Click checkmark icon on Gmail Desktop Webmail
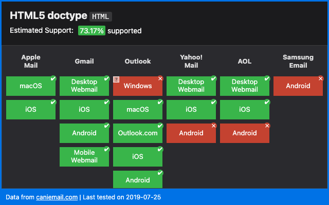Screen dimensions: 329x205 pyautogui.click(x=106, y=78)
